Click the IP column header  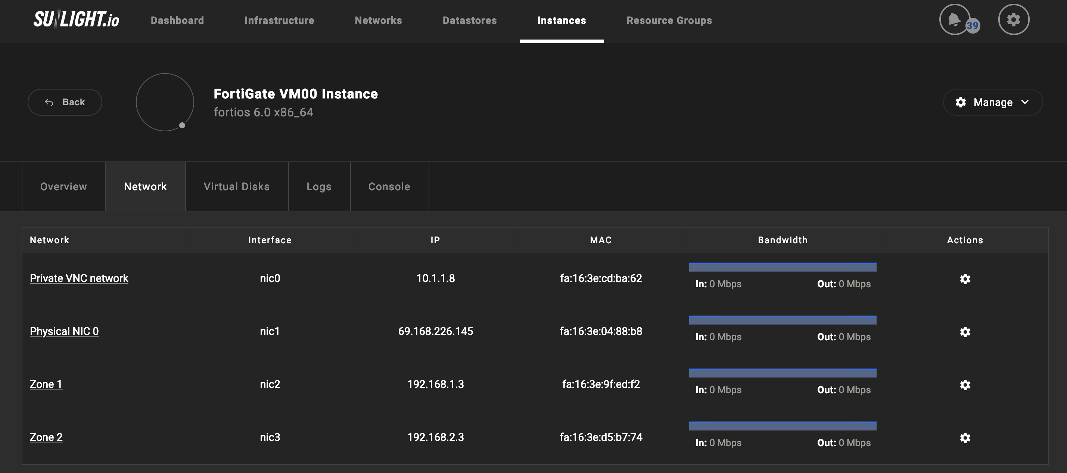pyautogui.click(x=435, y=240)
